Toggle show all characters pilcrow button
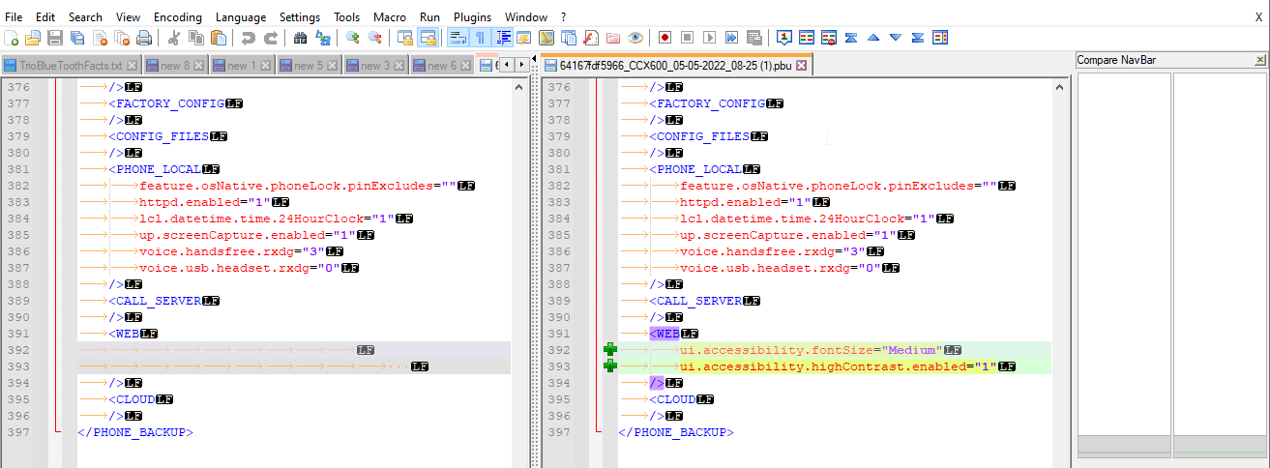 pyautogui.click(x=480, y=38)
